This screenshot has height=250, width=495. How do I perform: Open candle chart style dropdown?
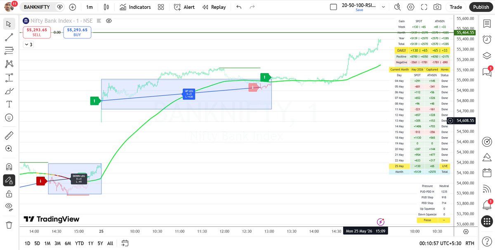(106, 7)
